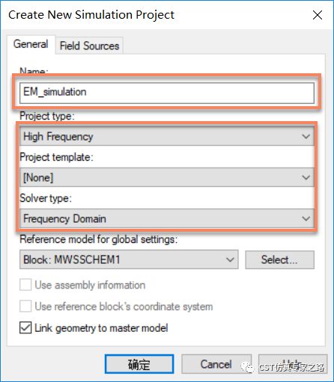Enable Use assembly information checkbox
Viewport: 334px width, 382px height.
coord(25,285)
